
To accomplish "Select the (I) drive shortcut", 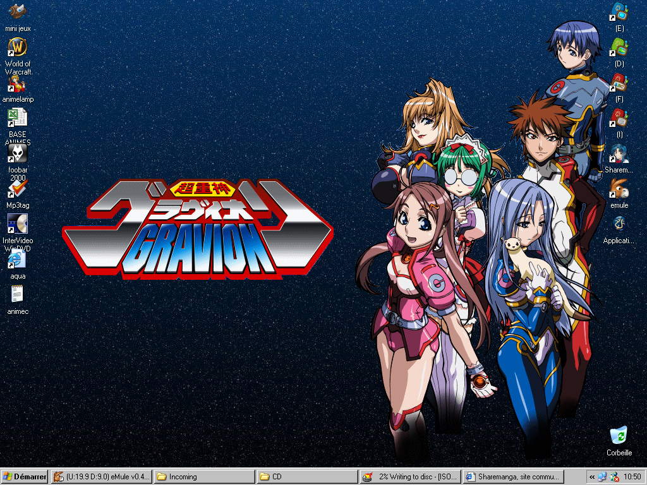I will (619, 124).
